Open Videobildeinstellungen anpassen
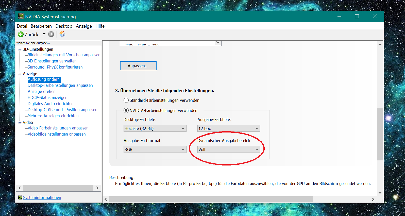This screenshot has height=216, width=405. 57,134
